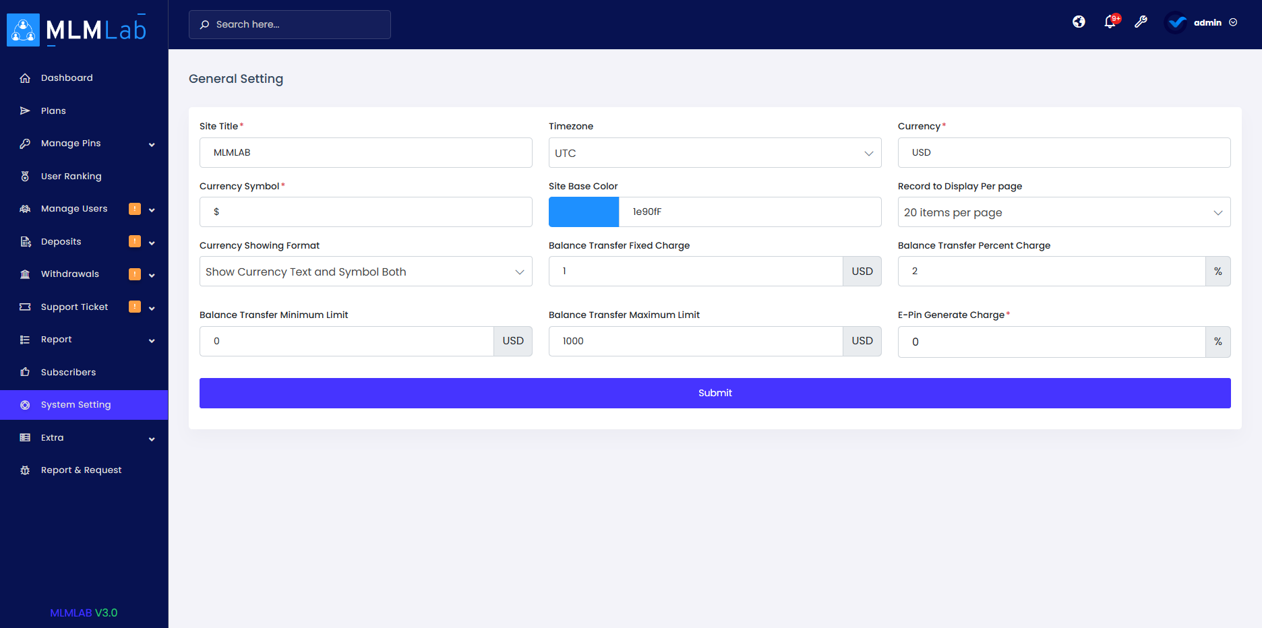1262x628 pixels.
Task: Click the Deposits orange alert badge
Action: 135,241
